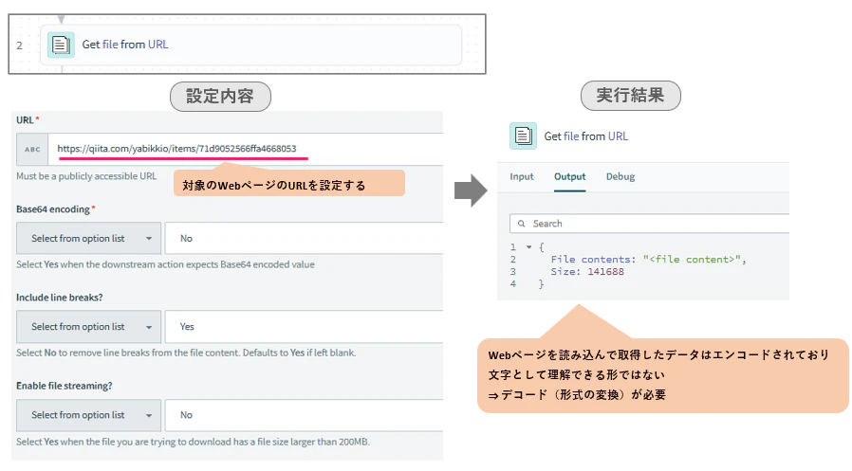Click the Base64 encoding value field showing No
Viewport: 852px width, 471px height.
[x=305, y=238]
